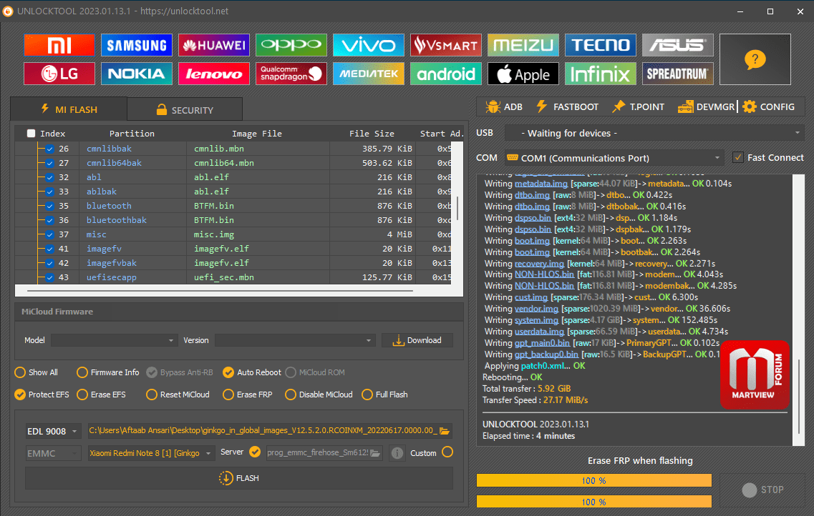Select the Qualcomm Snapdragon tile
Image resolution: width=814 pixels, height=516 pixels.
click(x=291, y=74)
